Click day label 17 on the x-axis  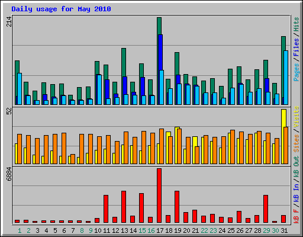(x=160, y=230)
